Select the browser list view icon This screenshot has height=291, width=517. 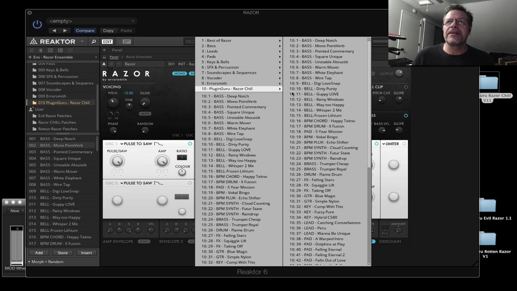click(40, 50)
